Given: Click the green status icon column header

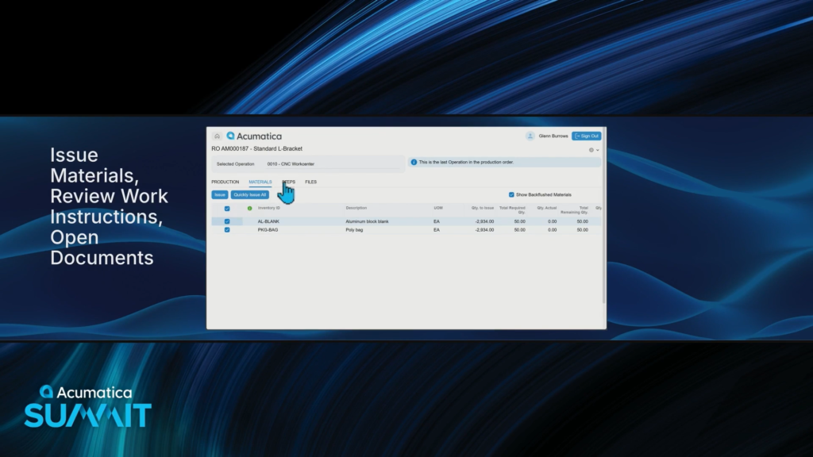Looking at the screenshot, I should [249, 208].
